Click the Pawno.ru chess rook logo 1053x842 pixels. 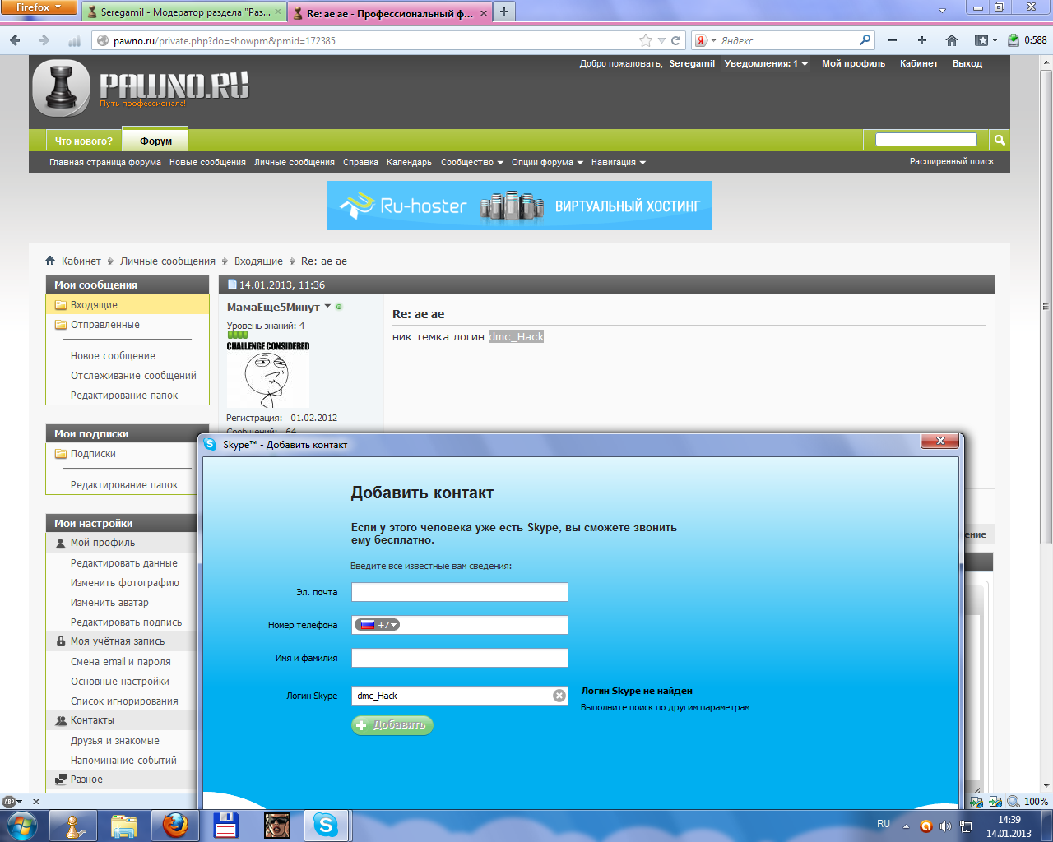tap(61, 86)
